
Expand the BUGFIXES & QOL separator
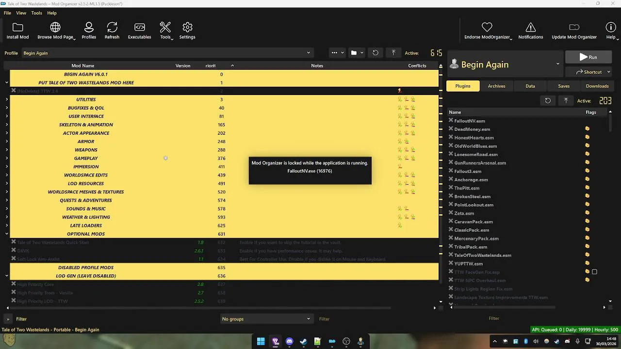click(x=7, y=108)
